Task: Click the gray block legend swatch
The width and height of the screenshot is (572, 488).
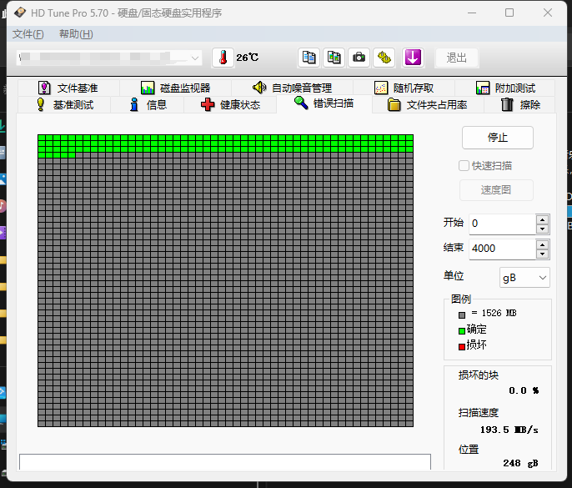Action: (x=462, y=315)
